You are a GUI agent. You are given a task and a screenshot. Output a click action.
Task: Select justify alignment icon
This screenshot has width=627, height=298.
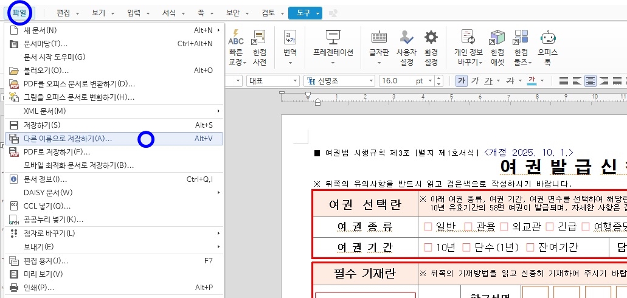[564, 81]
